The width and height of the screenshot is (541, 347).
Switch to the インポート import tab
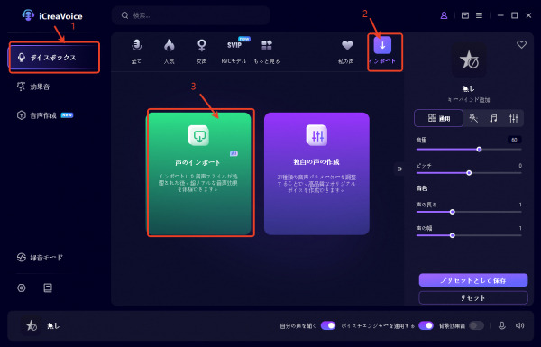382,51
